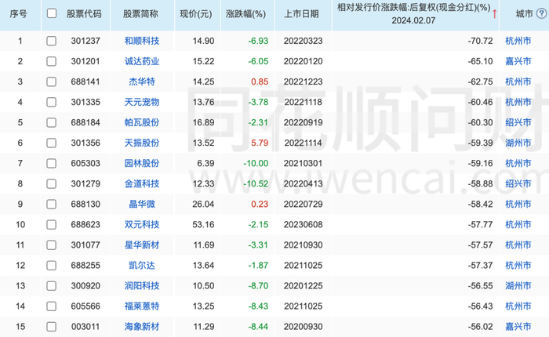Click the help question-mark icon beside 城市
The width and height of the screenshot is (549, 337).
[x=542, y=13]
